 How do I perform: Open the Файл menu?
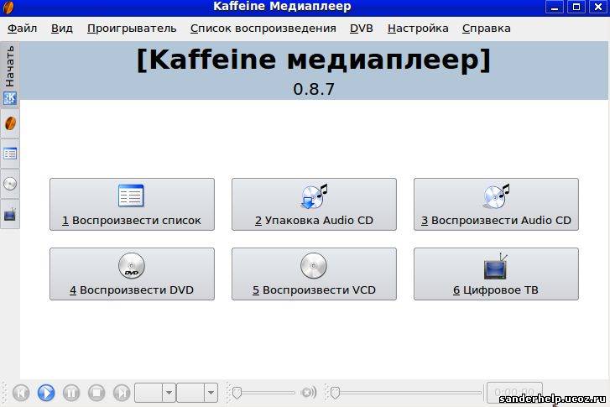[23, 28]
